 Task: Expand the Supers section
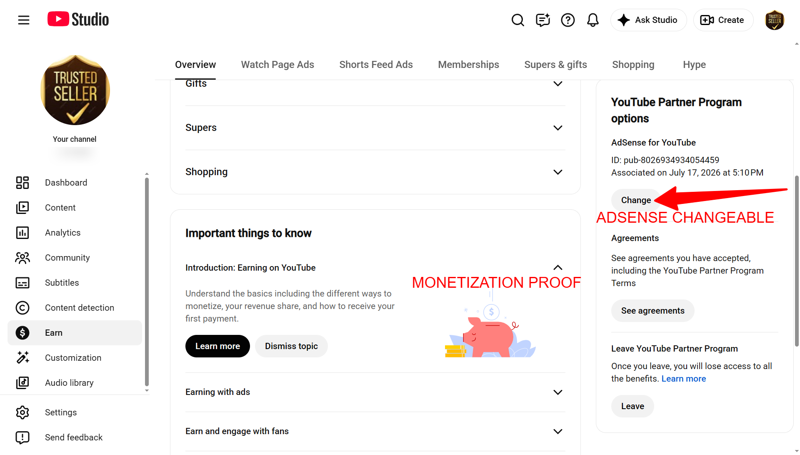coord(375,128)
